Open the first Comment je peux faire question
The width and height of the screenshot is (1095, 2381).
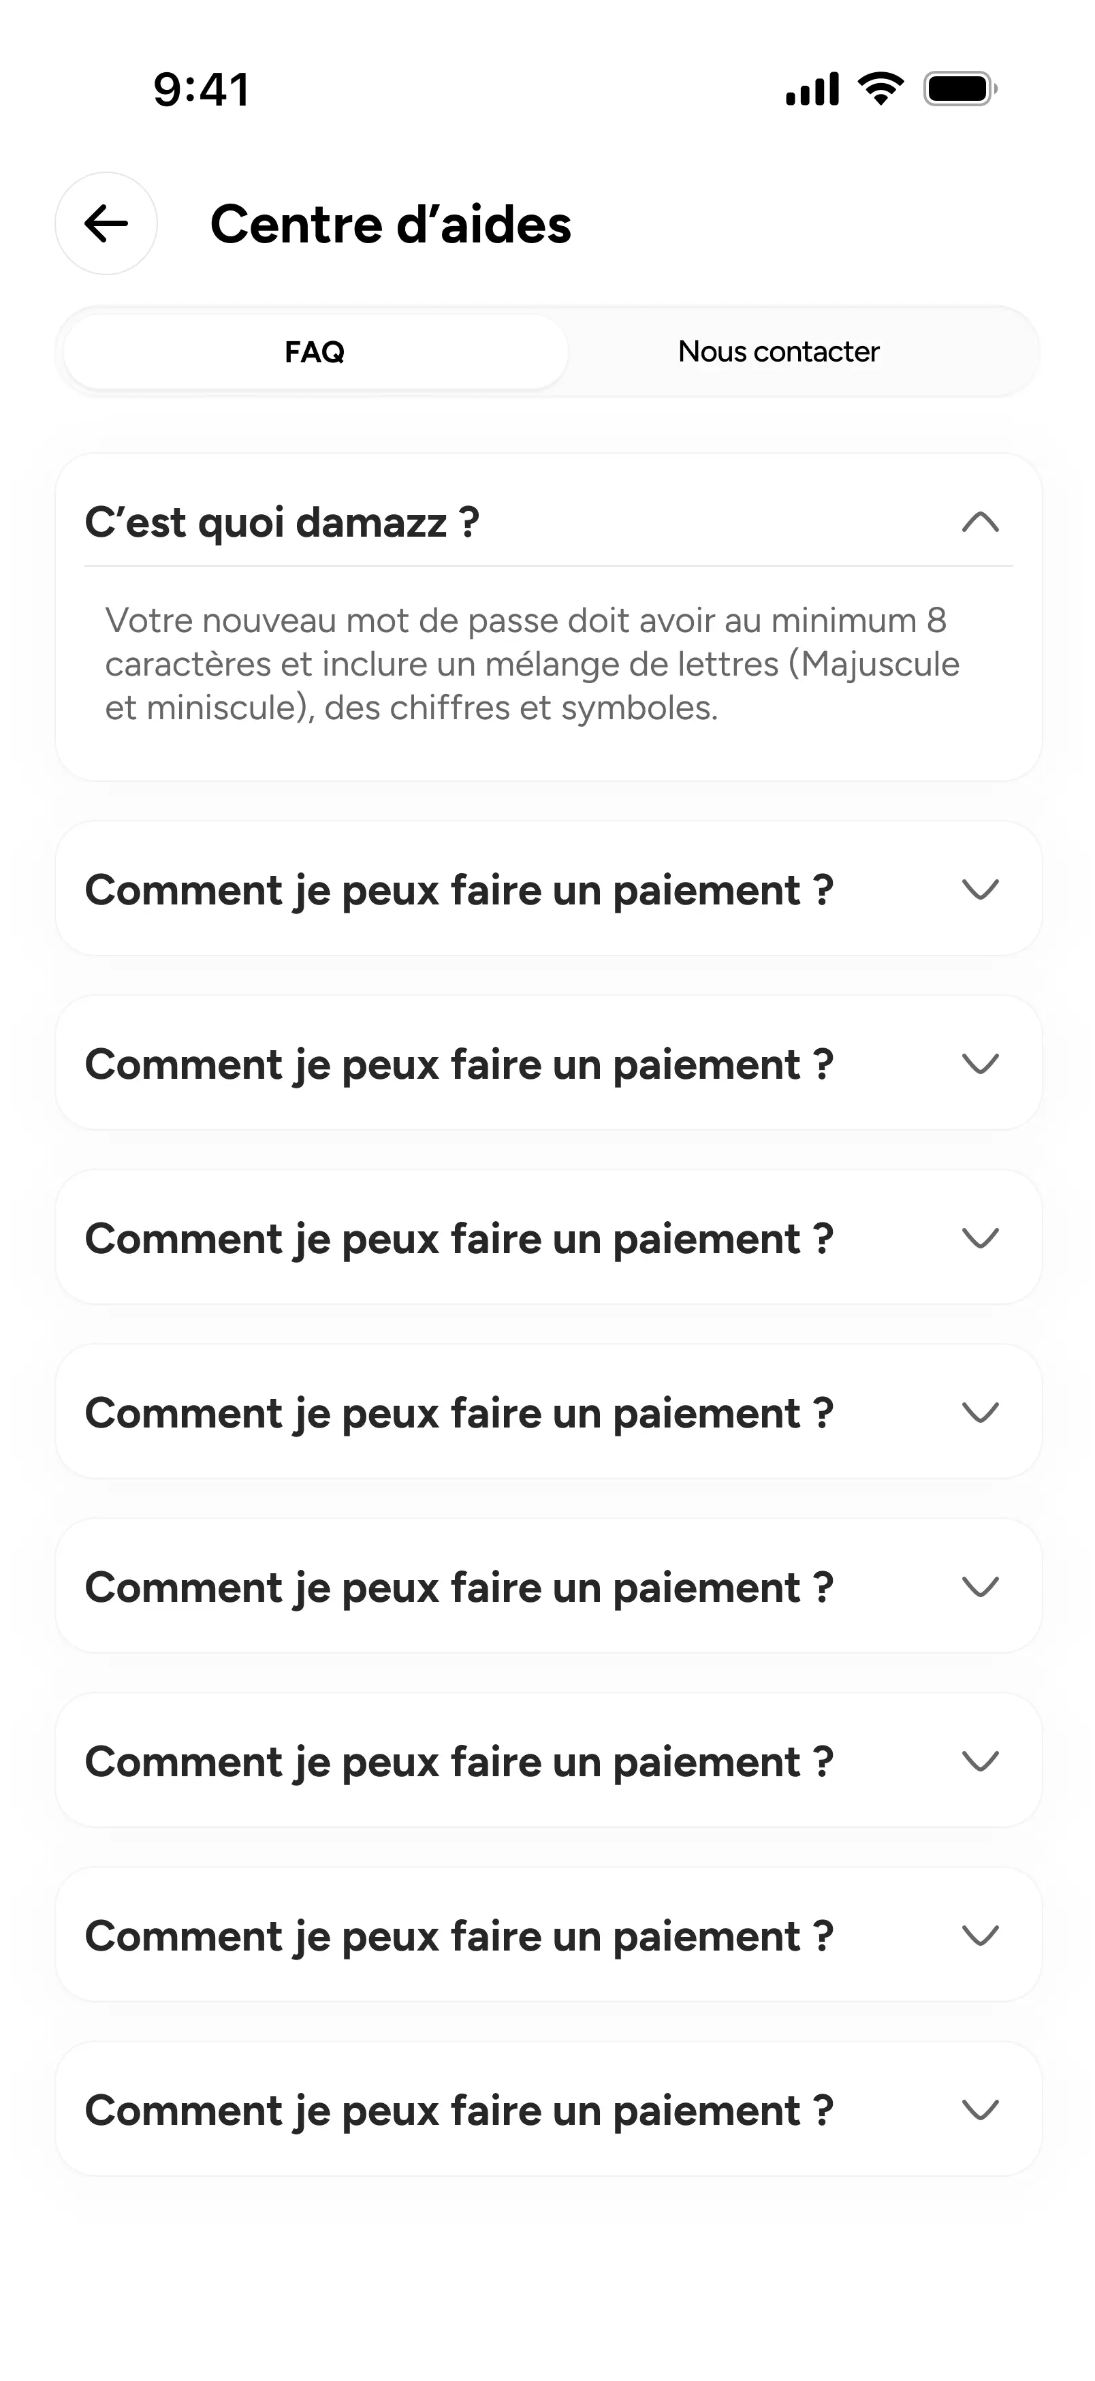point(459,891)
